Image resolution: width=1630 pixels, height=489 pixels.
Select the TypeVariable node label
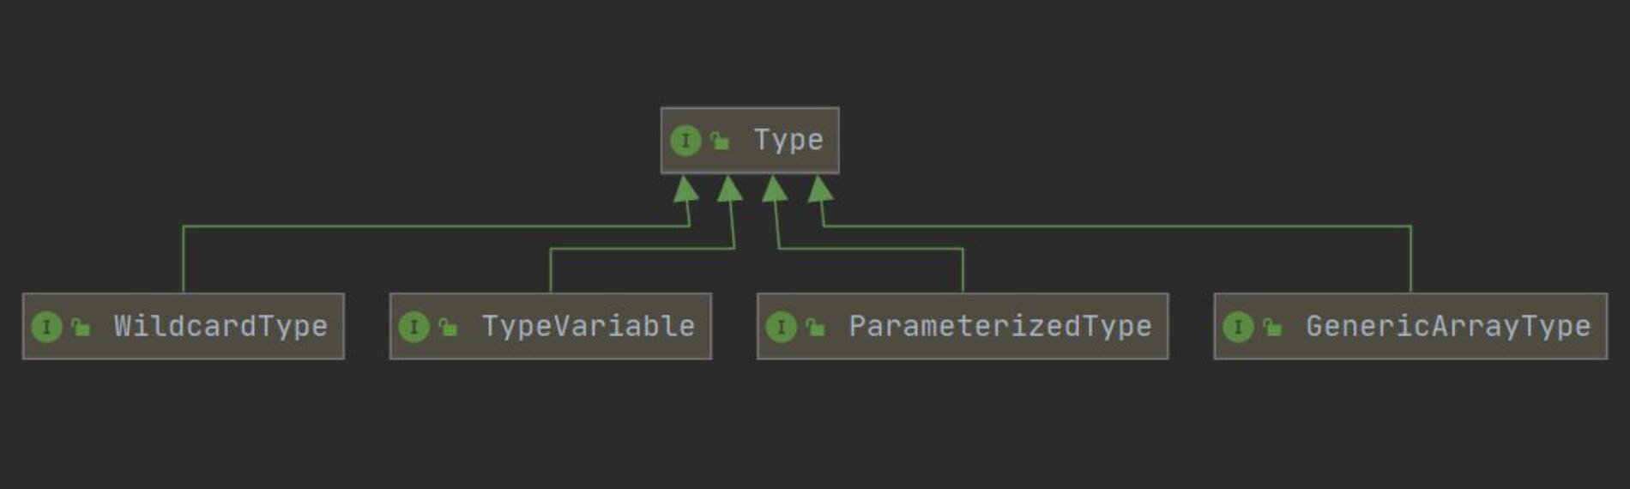pyautogui.click(x=588, y=326)
